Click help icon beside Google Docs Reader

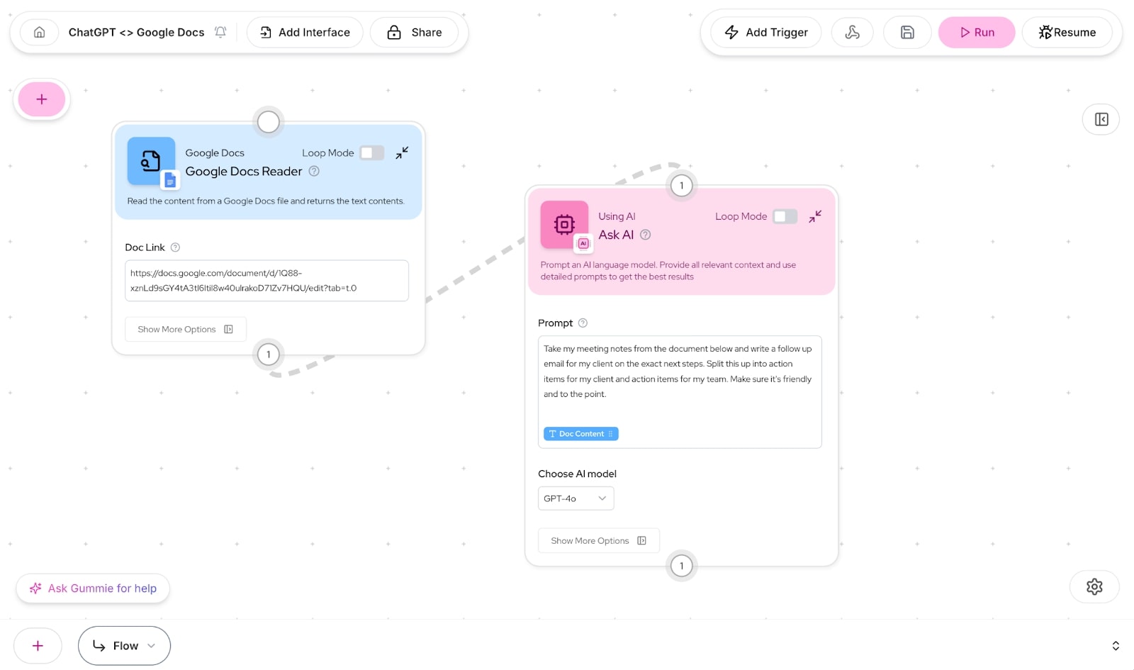[314, 171]
